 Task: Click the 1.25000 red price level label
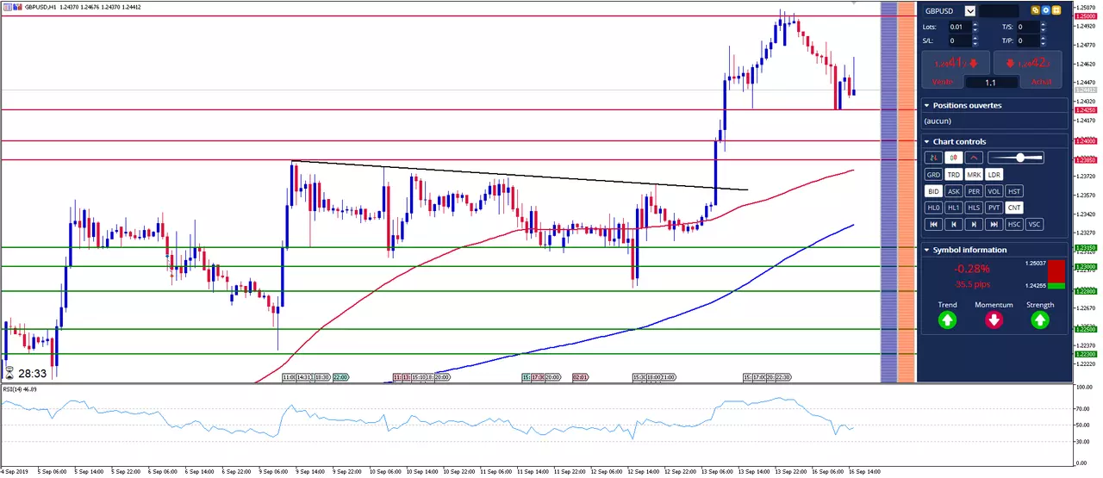click(1086, 16)
